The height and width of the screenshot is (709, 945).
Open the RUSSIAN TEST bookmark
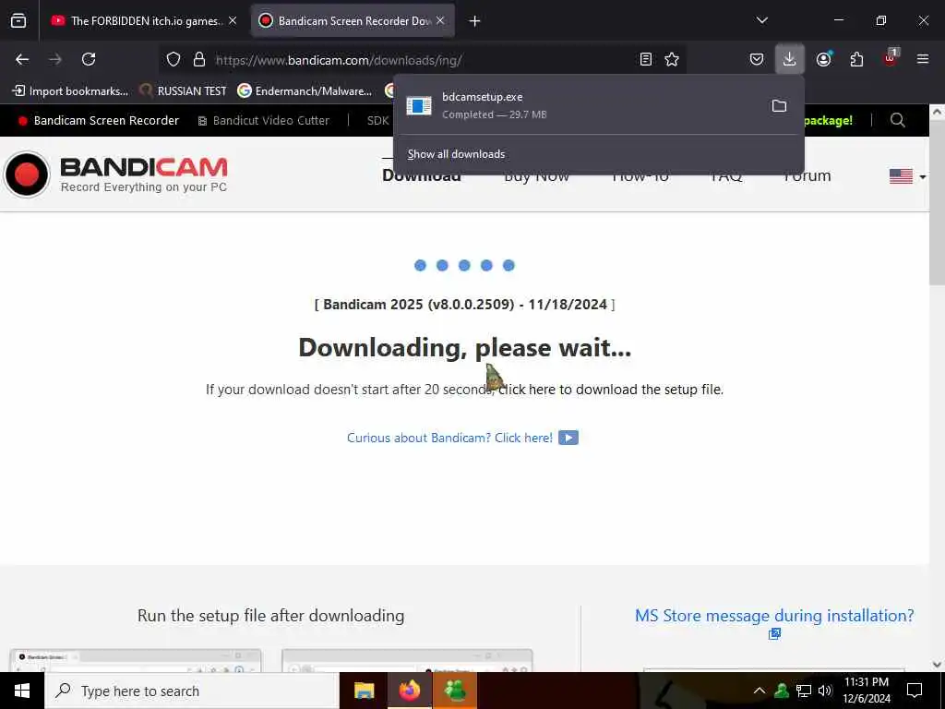pyautogui.click(x=183, y=91)
